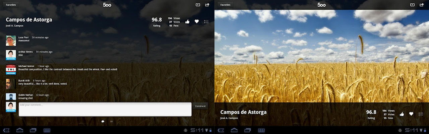Viewport: 429px width, 134px height.
Task: Tap the heart icon in the full-photo view overlay
Action: (411, 114)
